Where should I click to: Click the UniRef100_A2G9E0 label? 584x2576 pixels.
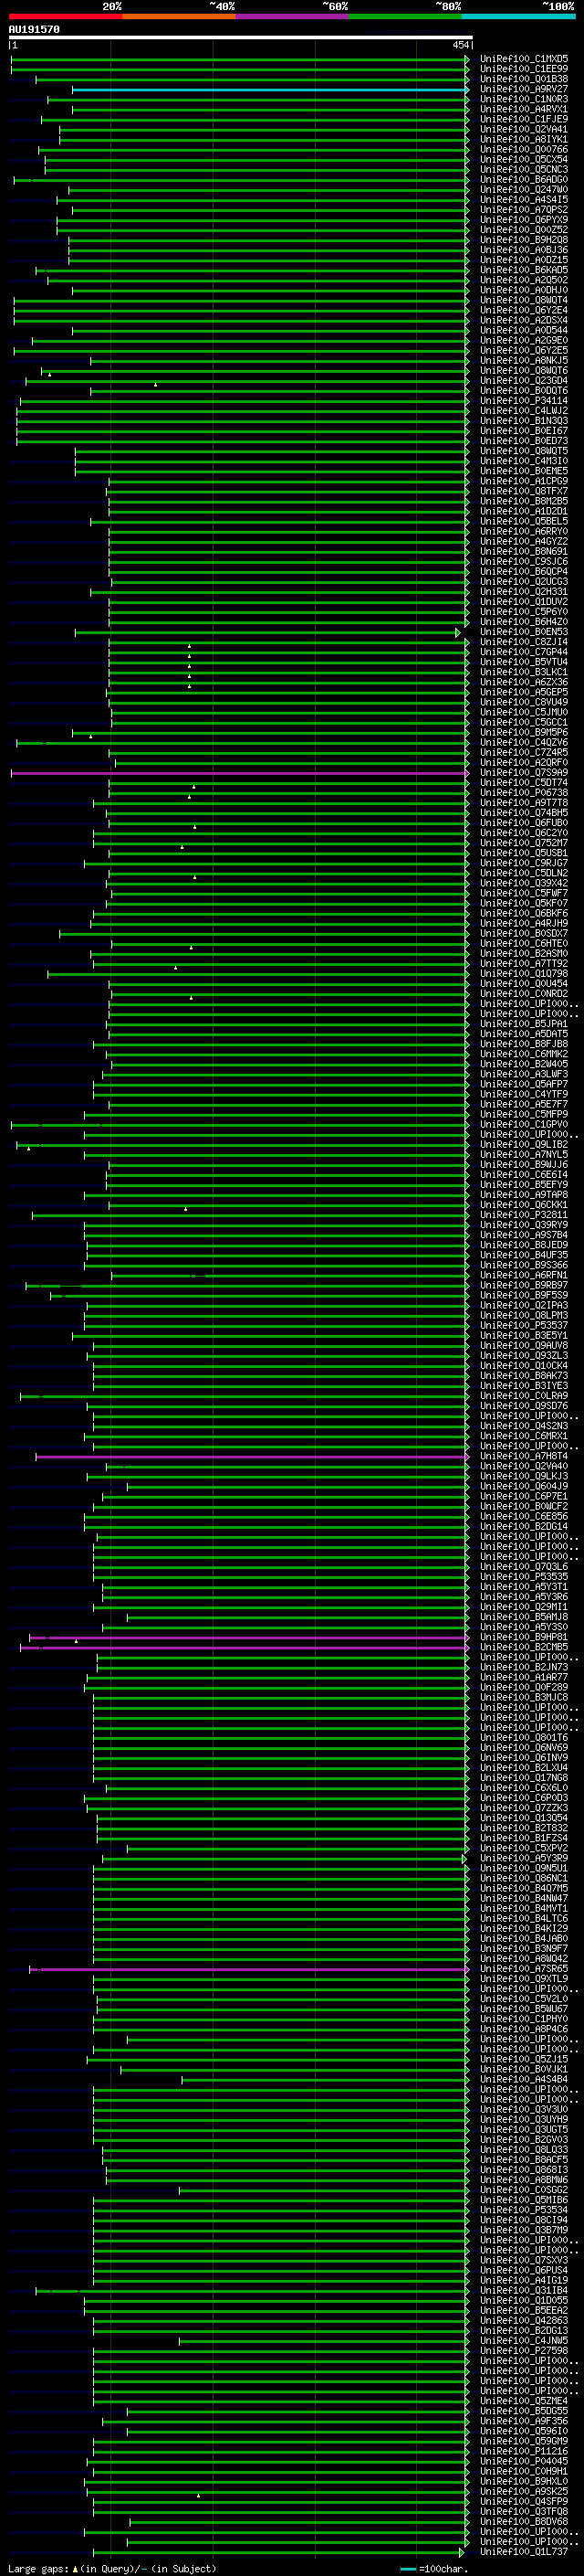tap(523, 340)
